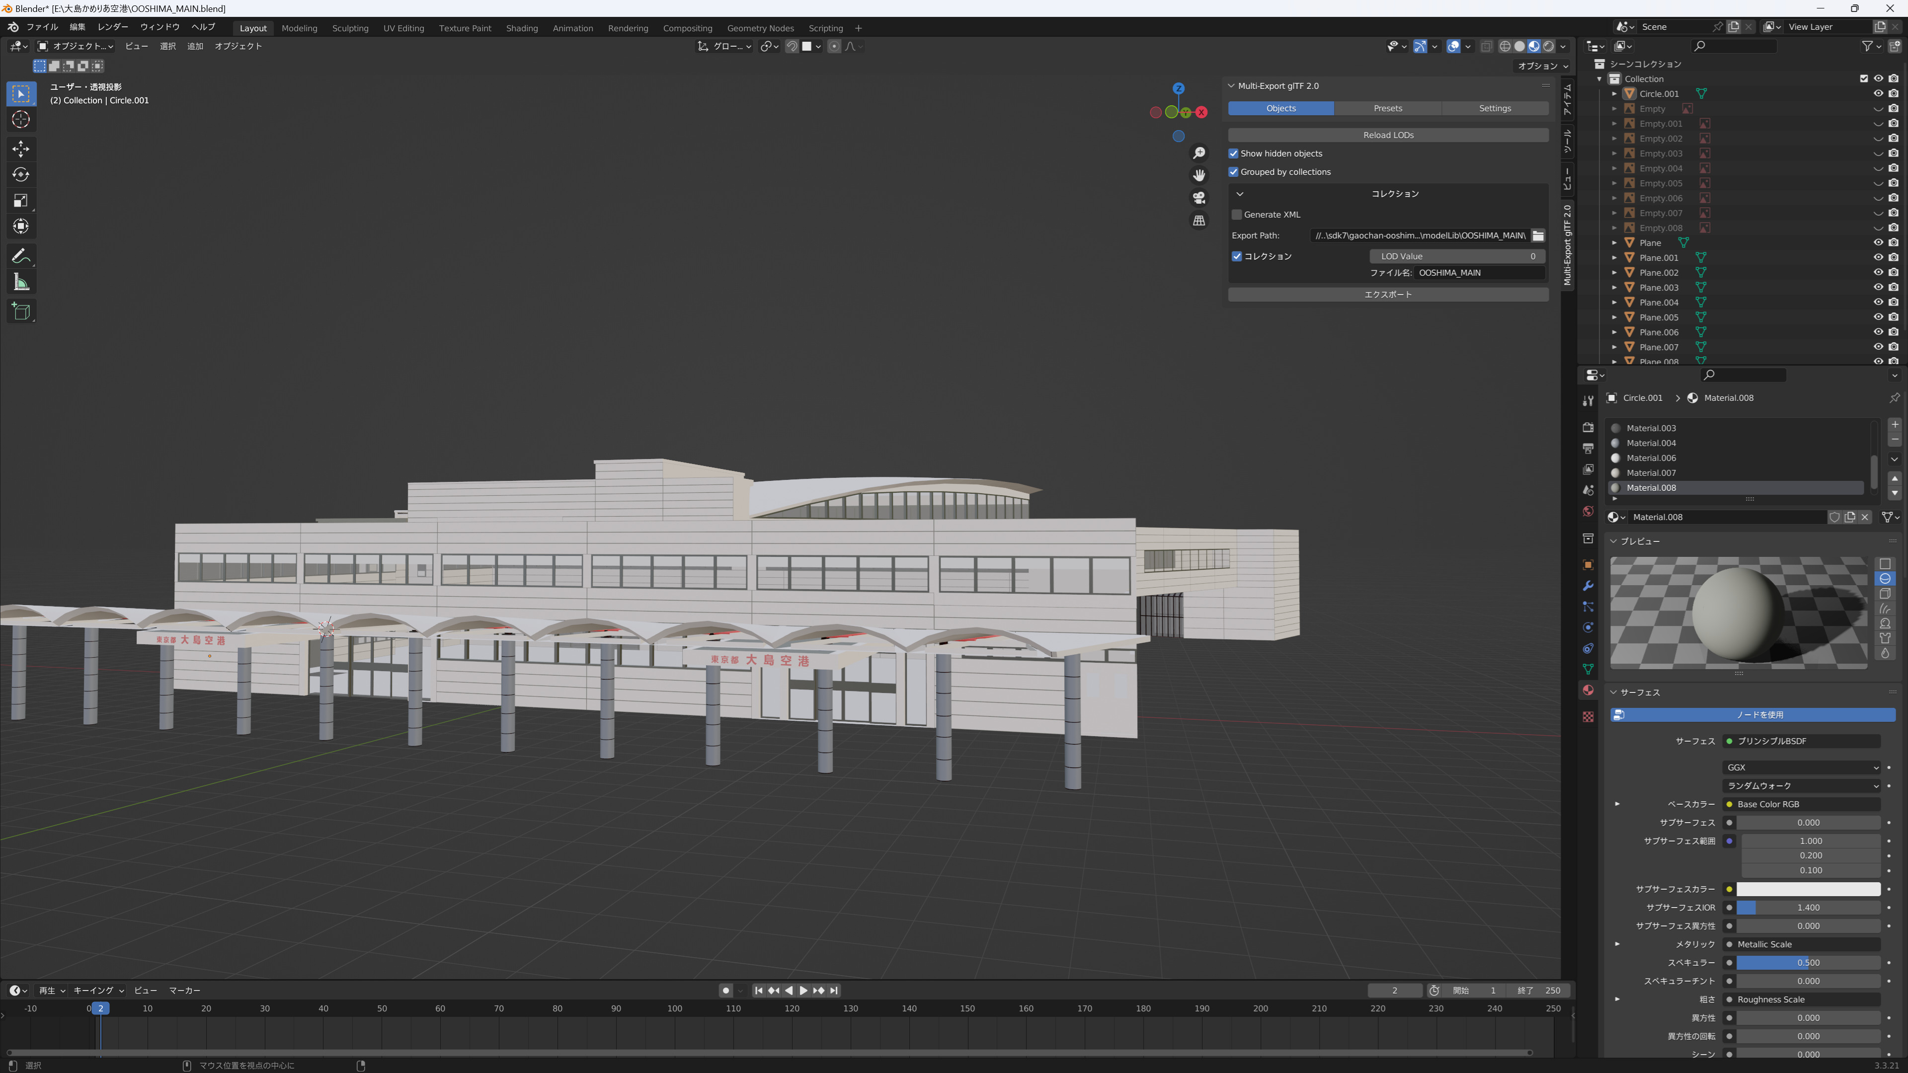Click the Reload LODs button
Image resolution: width=1908 pixels, height=1073 pixels.
[x=1388, y=135]
